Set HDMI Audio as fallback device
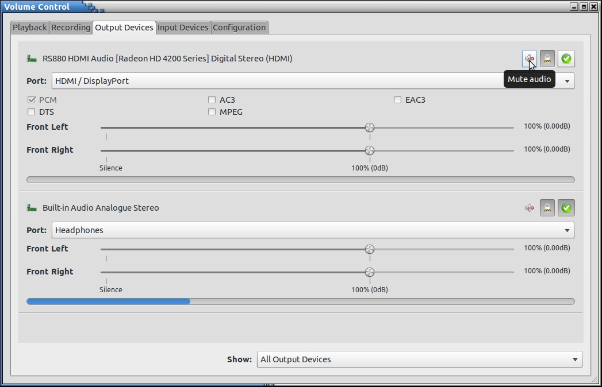Screen dimensions: 602x387 [566, 59]
